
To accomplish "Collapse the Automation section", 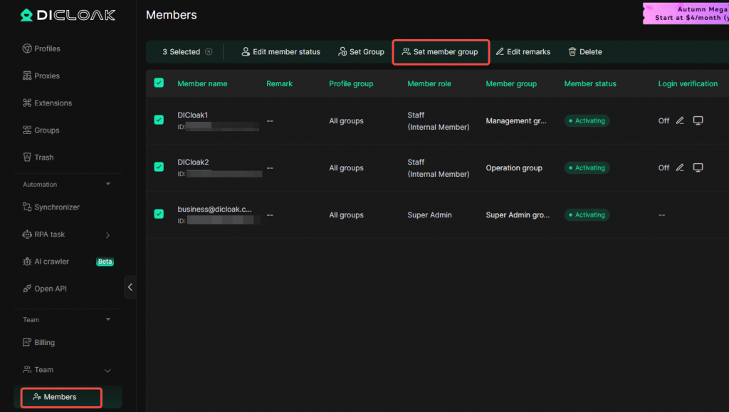I will point(108,184).
